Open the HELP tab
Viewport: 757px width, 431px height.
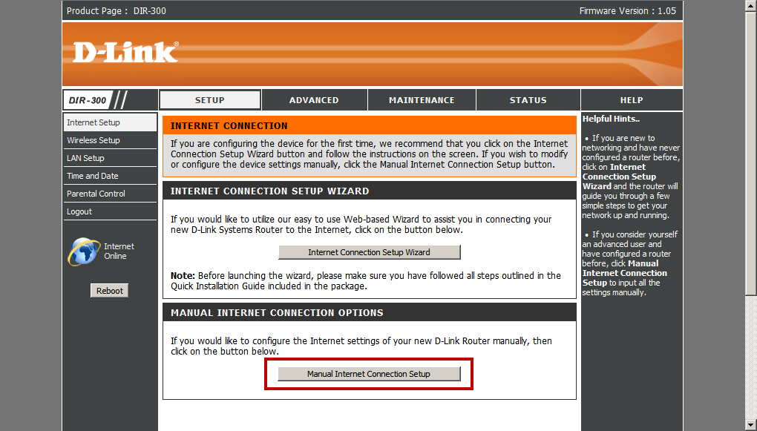click(632, 100)
